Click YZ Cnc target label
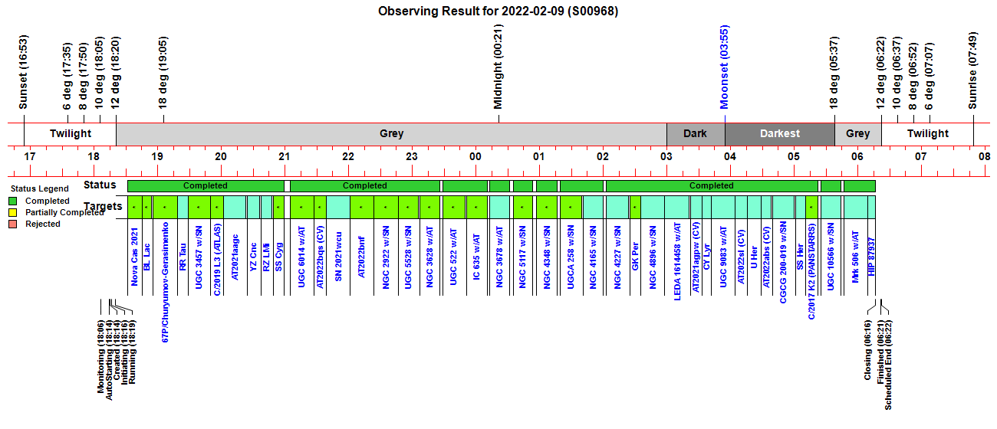The width and height of the screenshot is (997, 429). tap(254, 257)
